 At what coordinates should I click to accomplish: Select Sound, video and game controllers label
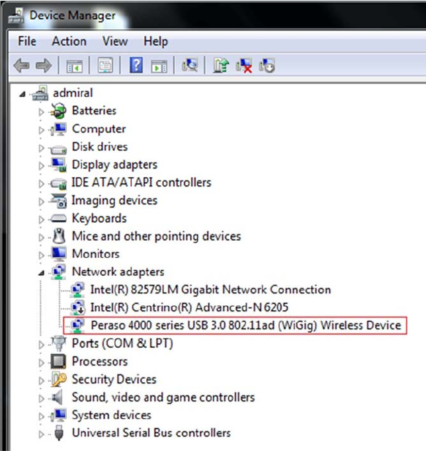[163, 397]
